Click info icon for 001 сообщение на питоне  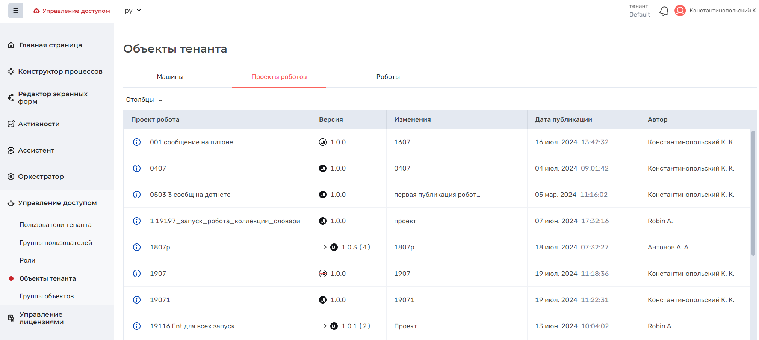pos(137,142)
